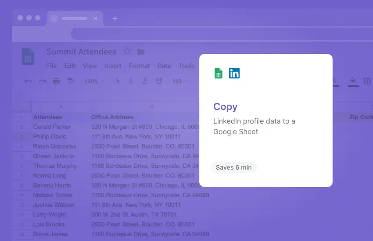Click the print icon
The image size is (373, 241).
[x=56, y=81]
